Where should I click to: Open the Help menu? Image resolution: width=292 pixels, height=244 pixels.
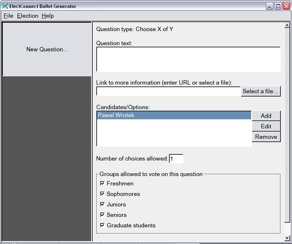(47, 16)
